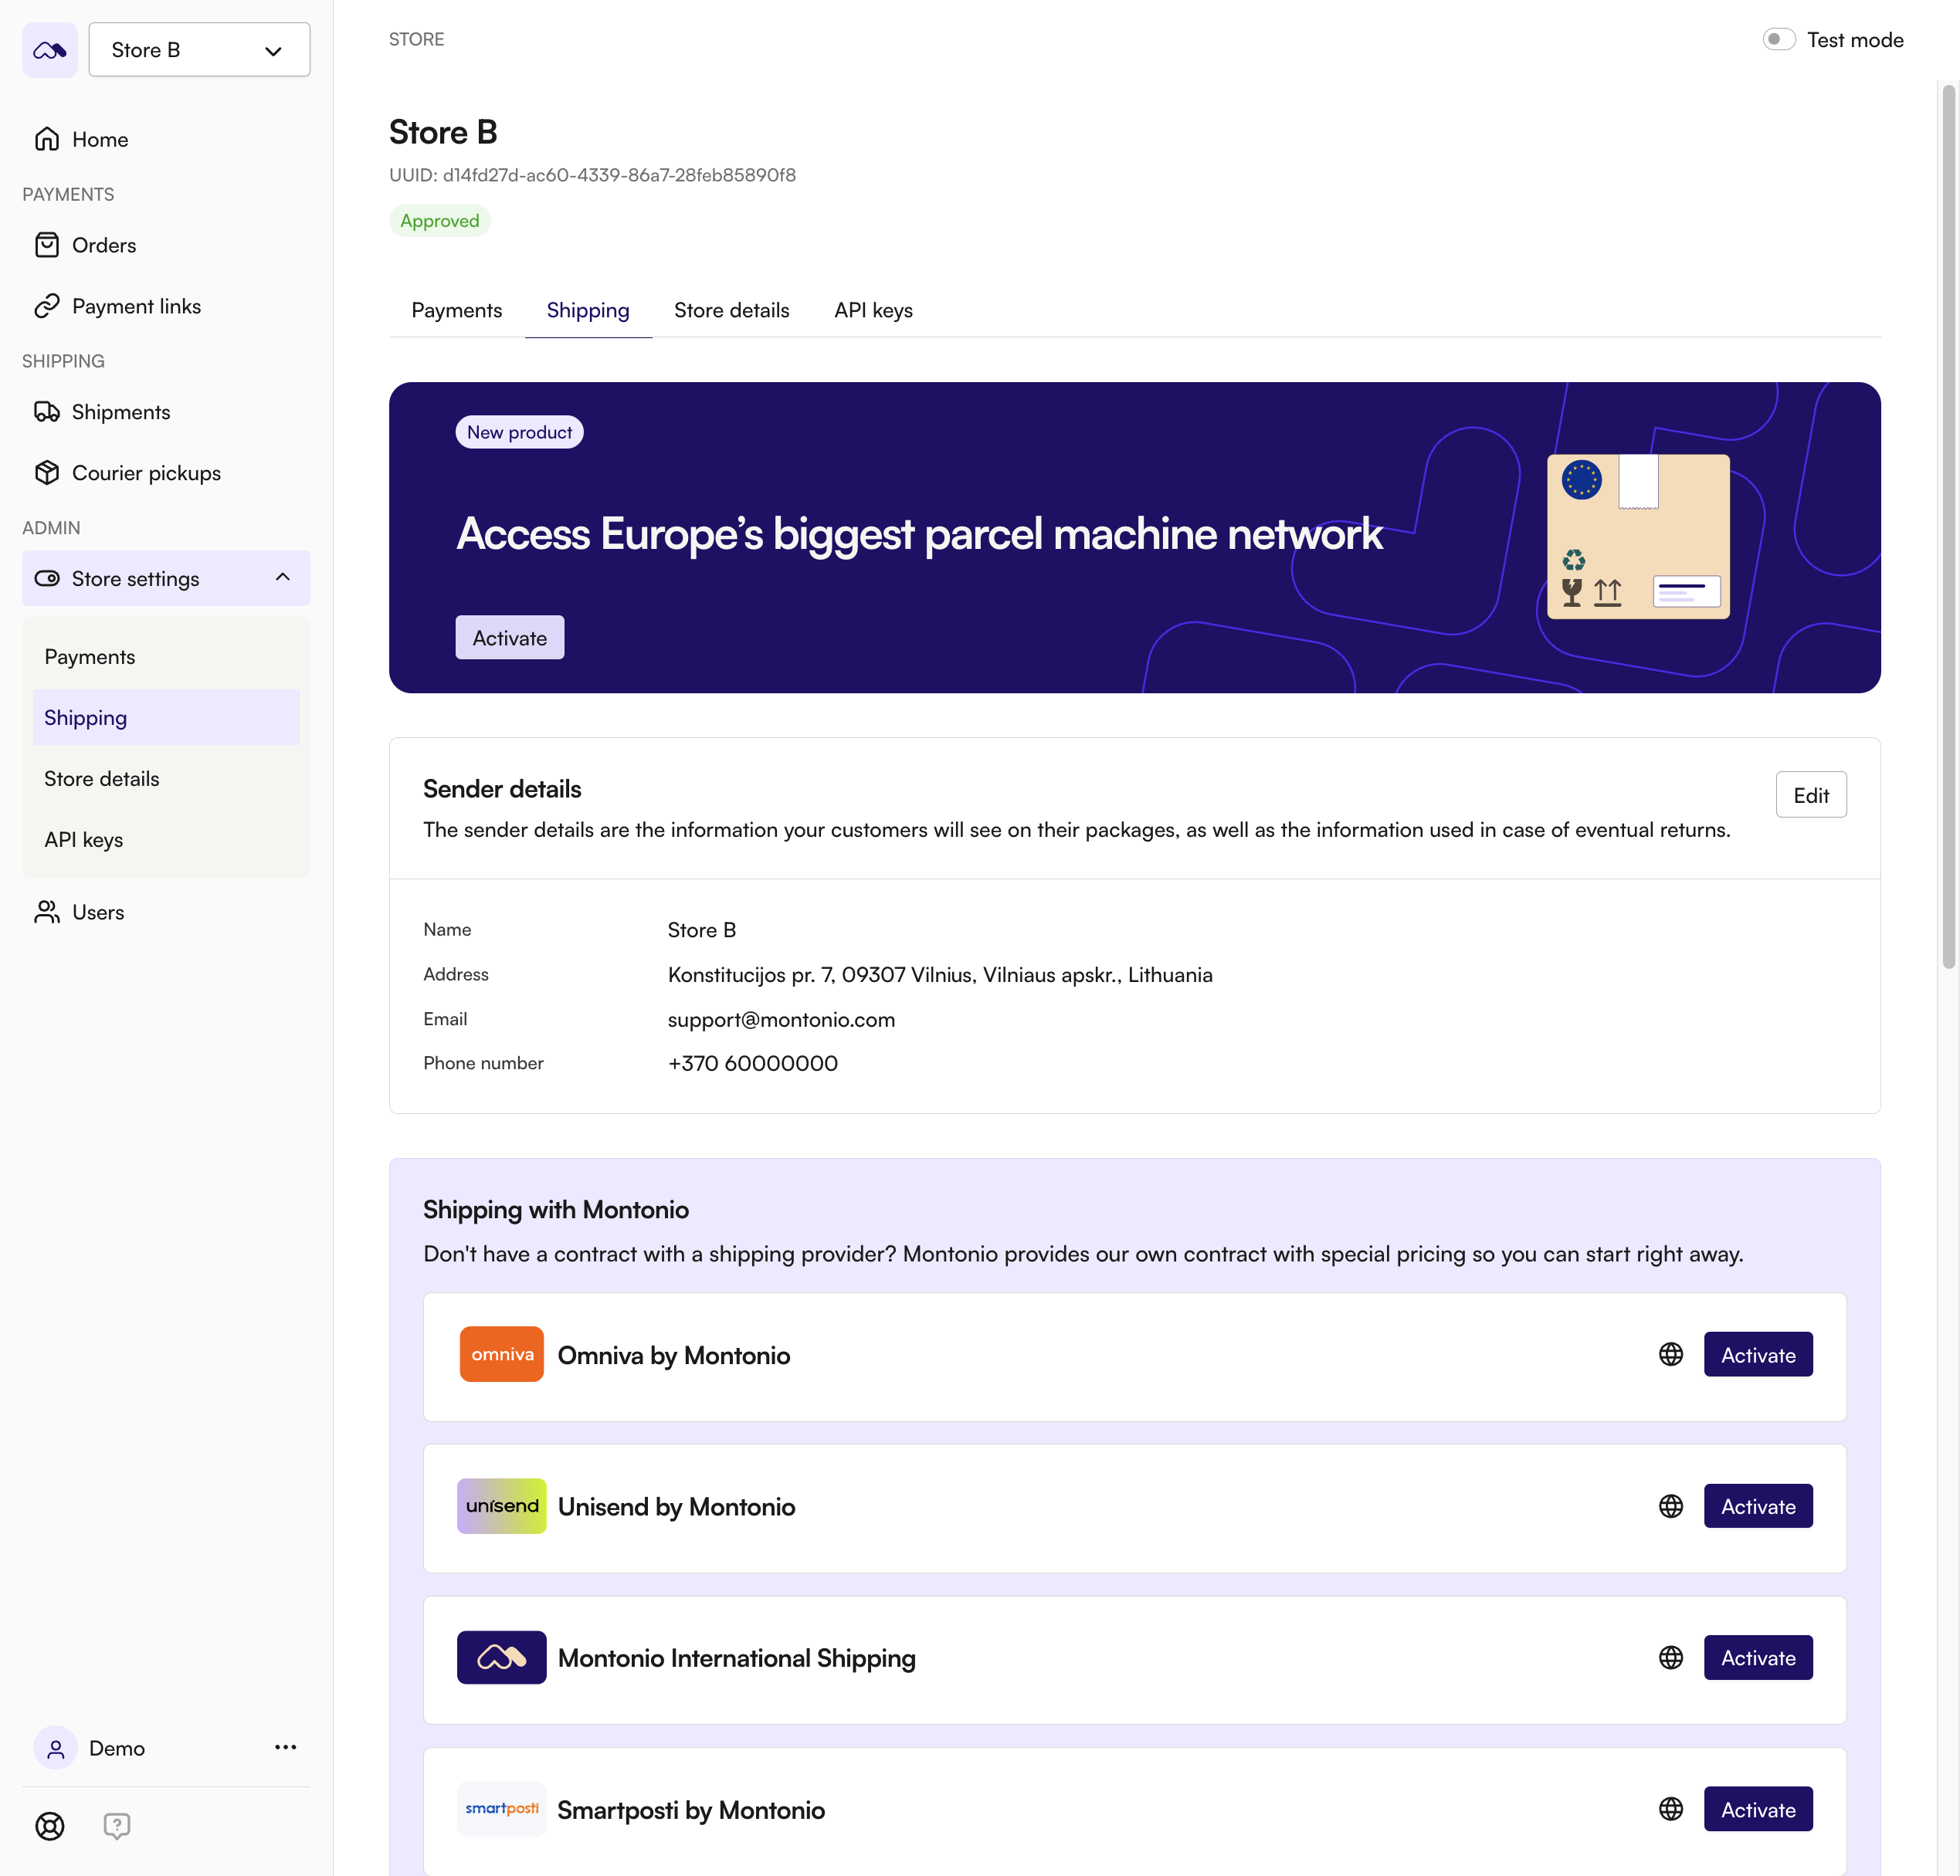Switch to the API keys tab
The height and width of the screenshot is (1876, 1960).
873,311
